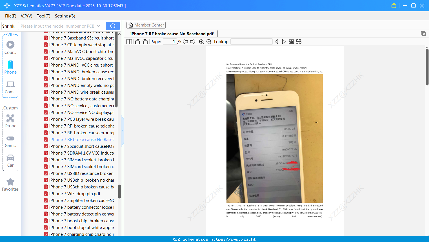This screenshot has width=429, height=242.
Task: Open iPhone 7 NO service, customer file
Action: click(79, 106)
